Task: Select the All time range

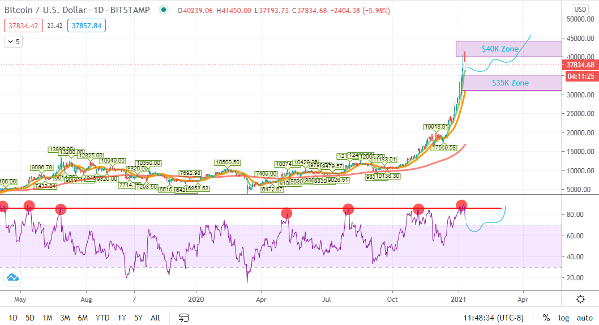Action: pos(155,318)
